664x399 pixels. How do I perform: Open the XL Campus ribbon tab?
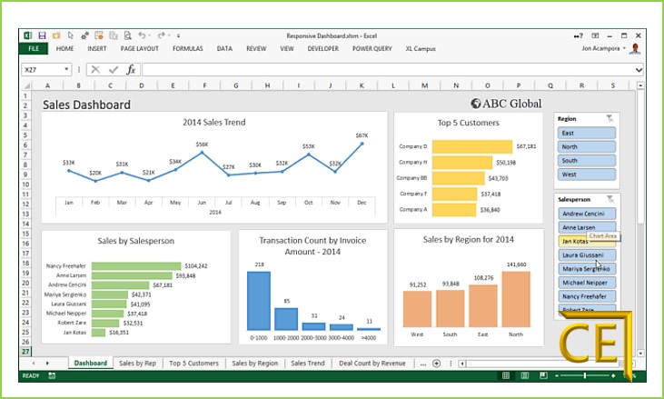421,48
